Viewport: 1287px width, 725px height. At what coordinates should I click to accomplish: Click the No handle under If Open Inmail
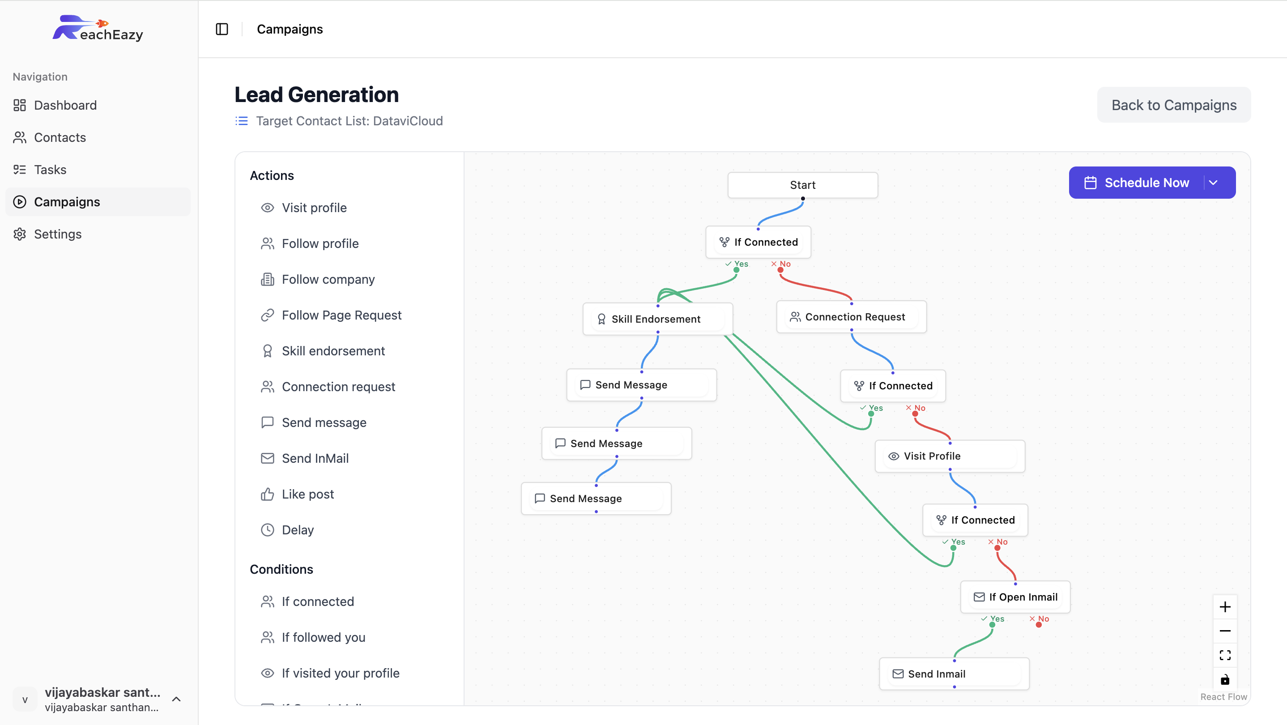click(1039, 625)
